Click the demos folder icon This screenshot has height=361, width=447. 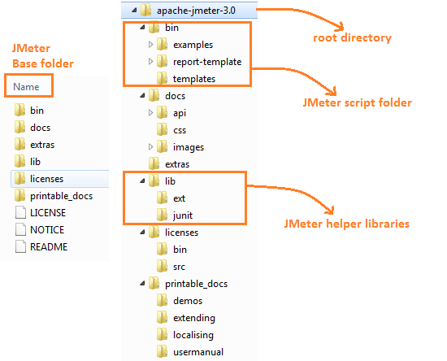coord(163,301)
